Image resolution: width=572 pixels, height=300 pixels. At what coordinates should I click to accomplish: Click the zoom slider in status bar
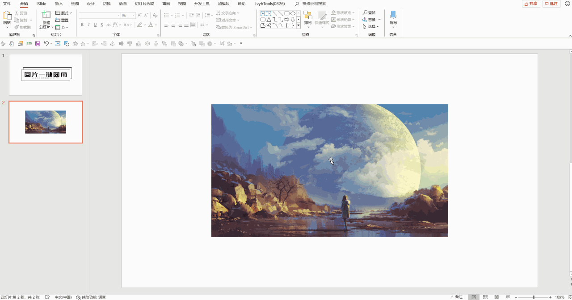(533, 297)
